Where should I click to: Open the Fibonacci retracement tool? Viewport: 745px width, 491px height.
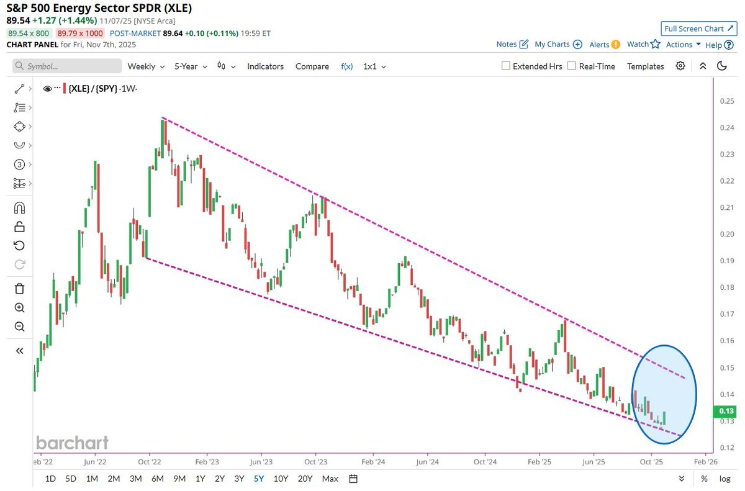tap(19, 107)
